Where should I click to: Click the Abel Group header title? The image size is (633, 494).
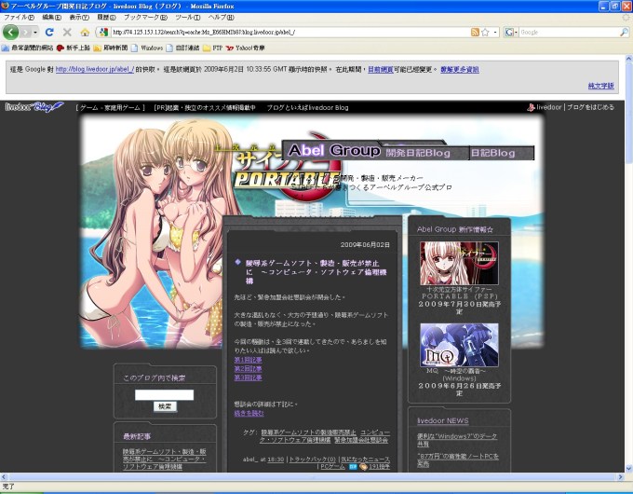[334, 150]
